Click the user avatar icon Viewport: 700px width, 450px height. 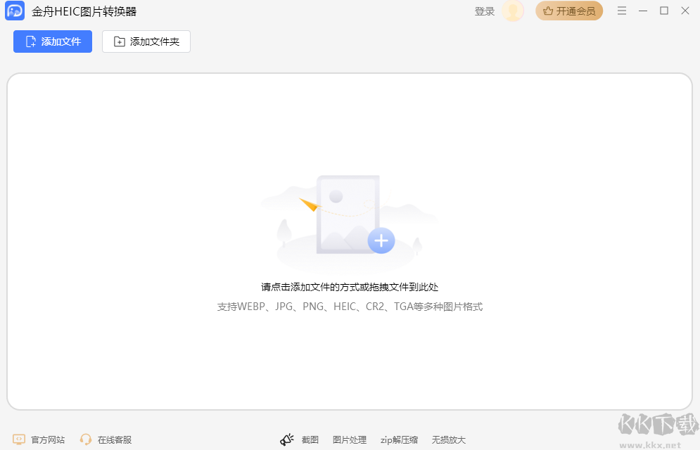point(513,11)
